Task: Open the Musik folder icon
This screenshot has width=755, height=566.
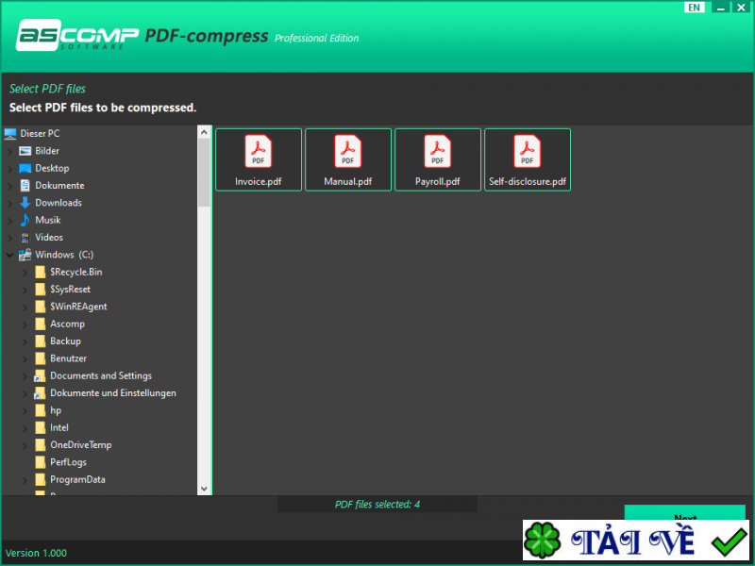Action: point(25,219)
